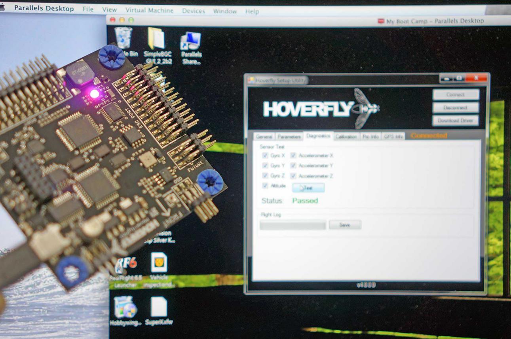The width and height of the screenshot is (511, 339).
Task: Open the Vehicle inspection file icon
Action: [x=159, y=263]
